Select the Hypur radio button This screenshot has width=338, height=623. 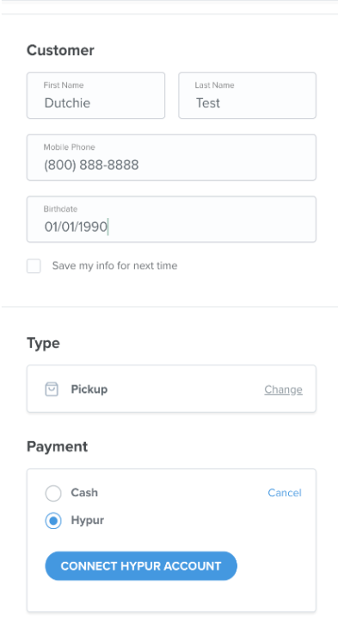coord(53,520)
